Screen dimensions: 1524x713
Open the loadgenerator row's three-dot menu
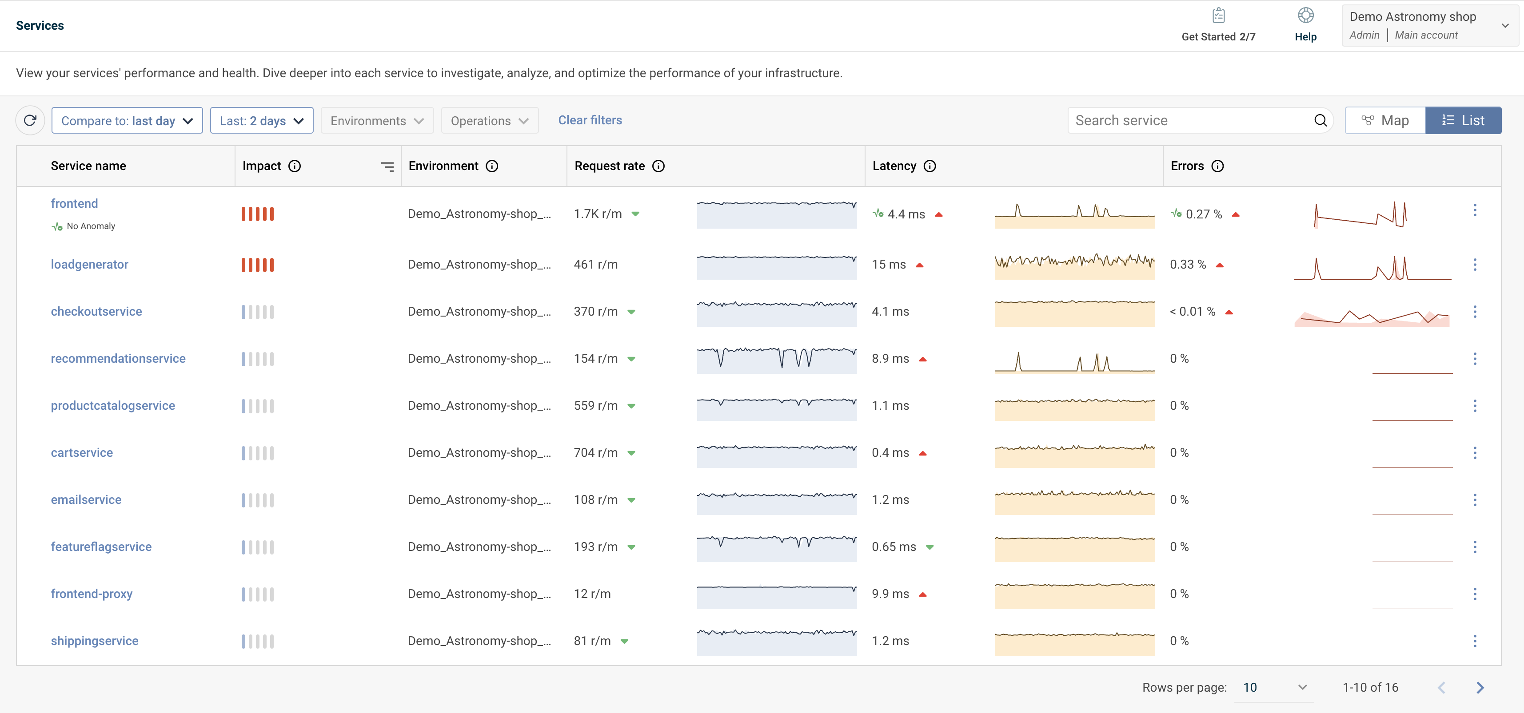click(1474, 264)
